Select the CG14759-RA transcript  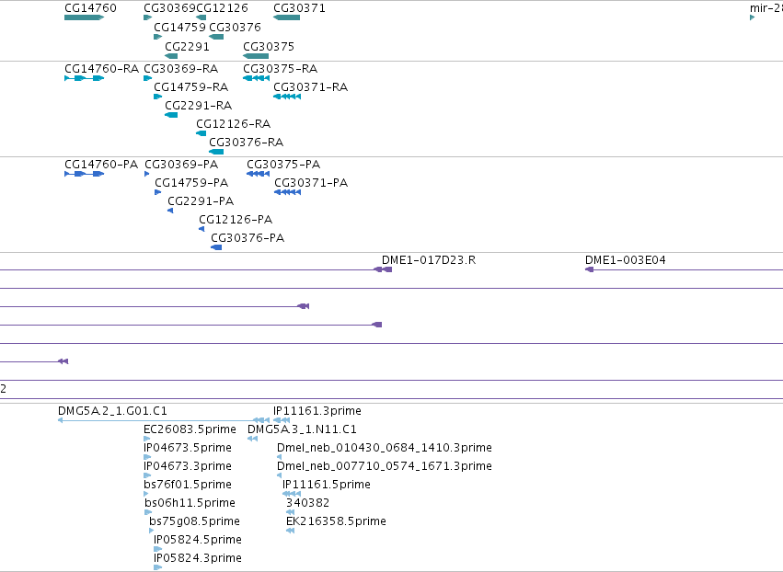point(158,97)
